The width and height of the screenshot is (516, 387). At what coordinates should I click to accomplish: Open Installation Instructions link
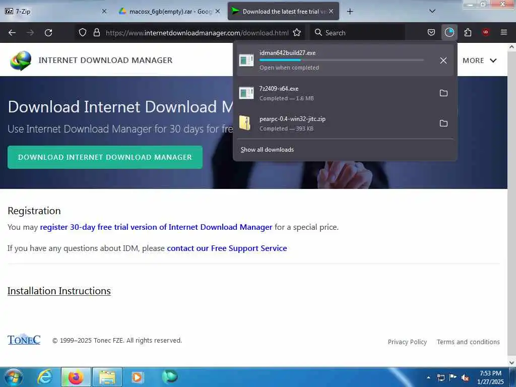coord(59,291)
